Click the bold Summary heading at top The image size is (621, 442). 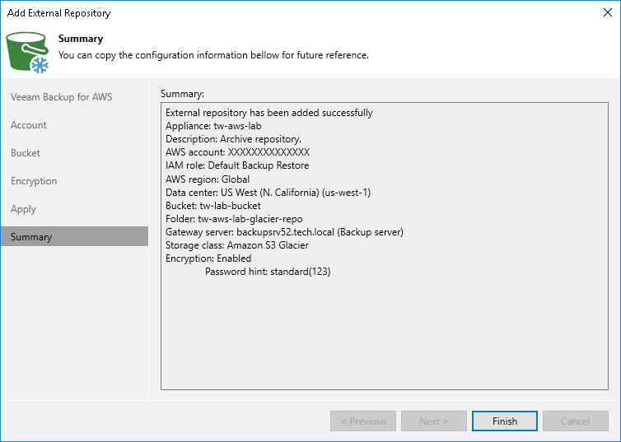click(81, 39)
